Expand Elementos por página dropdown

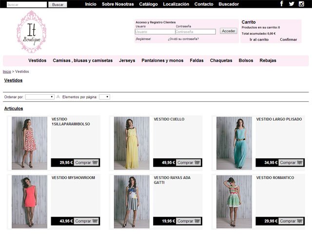coord(104,97)
